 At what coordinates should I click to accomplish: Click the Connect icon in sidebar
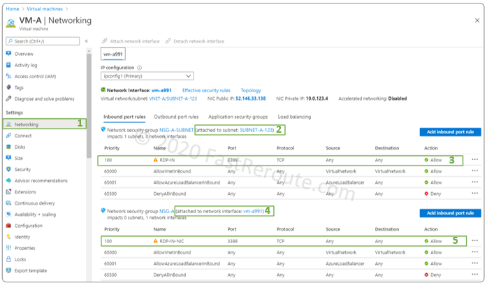[x=8, y=136]
